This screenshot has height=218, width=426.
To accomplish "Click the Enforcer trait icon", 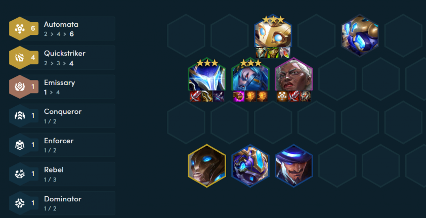I will point(20,145).
